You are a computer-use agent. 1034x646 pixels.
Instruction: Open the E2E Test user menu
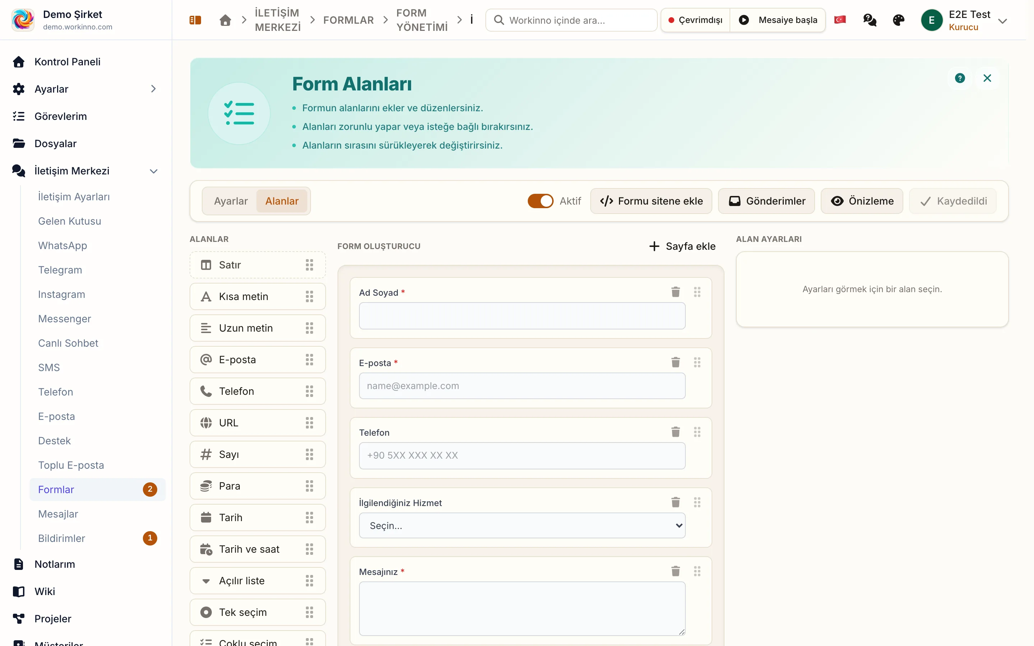964,20
